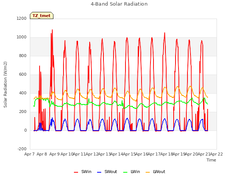Click the 'Apr 7' x-axis tick label
239x179 pixels.
pos(30,154)
